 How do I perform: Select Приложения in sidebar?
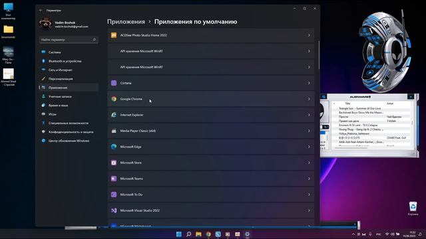tap(69, 88)
